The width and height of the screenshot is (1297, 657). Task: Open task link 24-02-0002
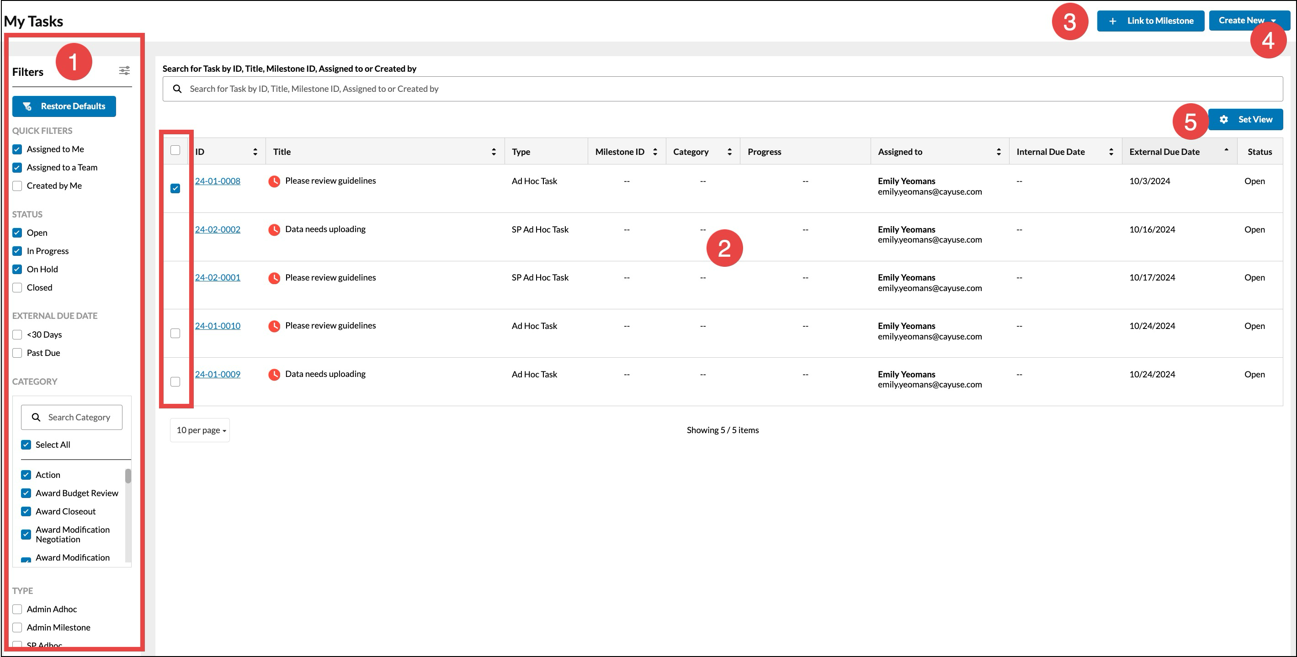point(218,229)
